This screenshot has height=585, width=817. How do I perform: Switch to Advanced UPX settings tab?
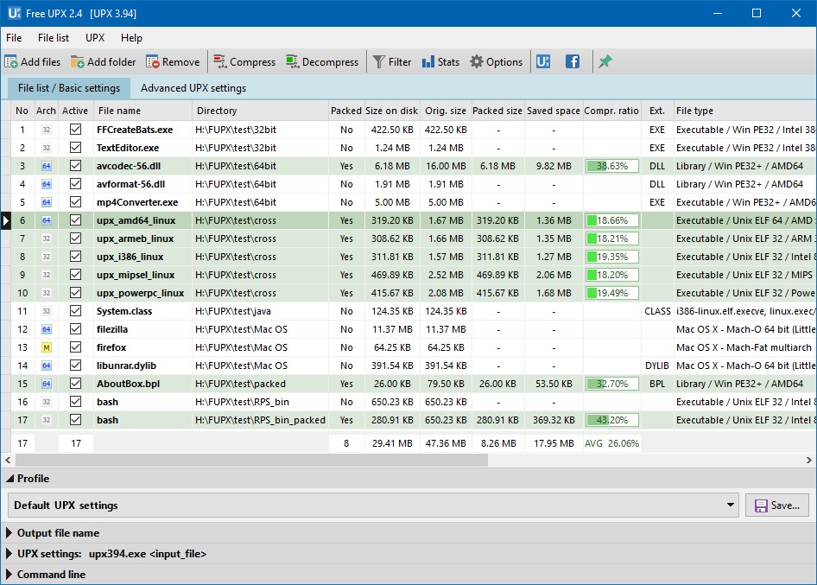193,88
